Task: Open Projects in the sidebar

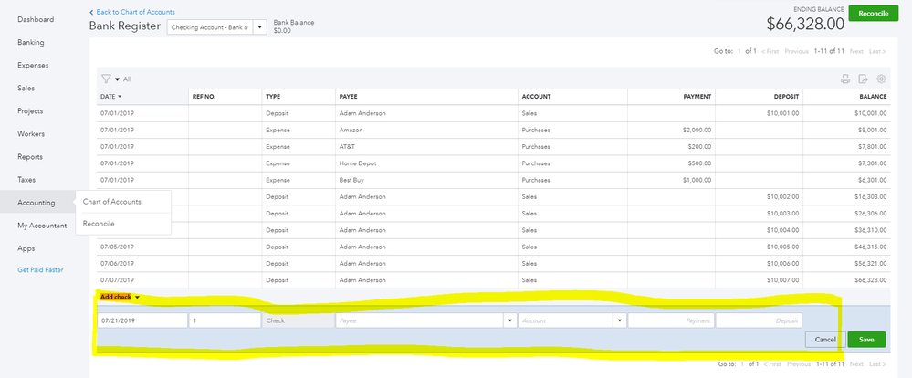Action: click(x=30, y=111)
